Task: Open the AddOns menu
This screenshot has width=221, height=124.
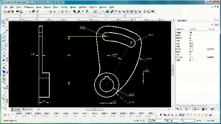Action: pos(83,7)
